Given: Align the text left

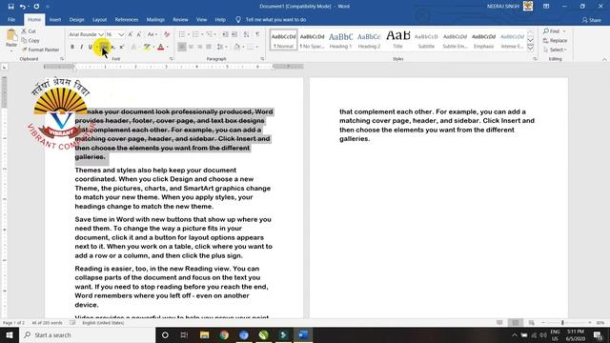Looking at the screenshot, I should tap(182, 47).
